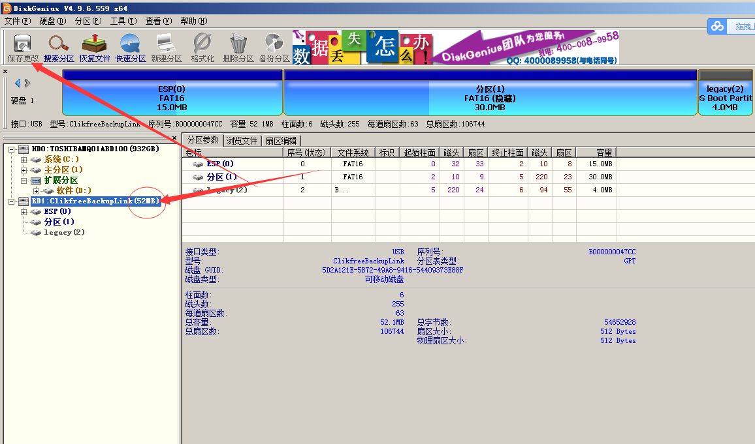Select the ESP(0) row in partition table
Image resolution: width=755 pixels, height=444 pixels.
pos(400,164)
